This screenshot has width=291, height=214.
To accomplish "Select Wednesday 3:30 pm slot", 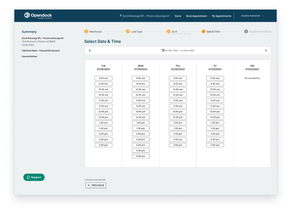I will click(x=141, y=150).
